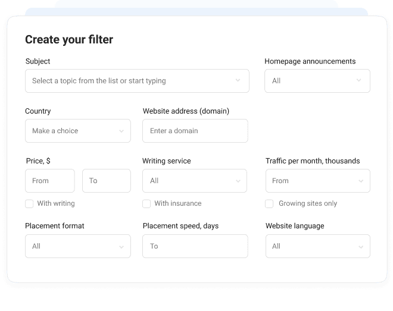Viewport: 393px width, 311px height.
Task: Click the Traffic per month chevron icon
Action: 361,181
